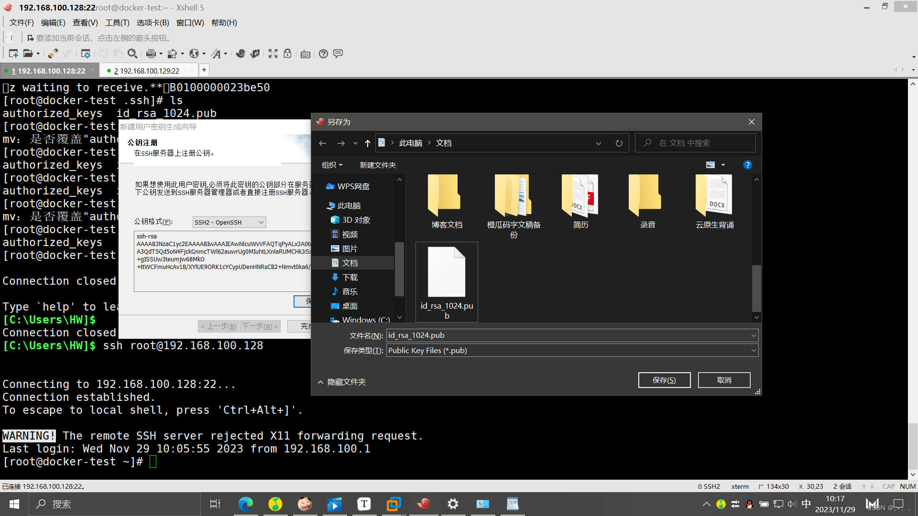Click the navigate back arrow in file dialog

323,143
